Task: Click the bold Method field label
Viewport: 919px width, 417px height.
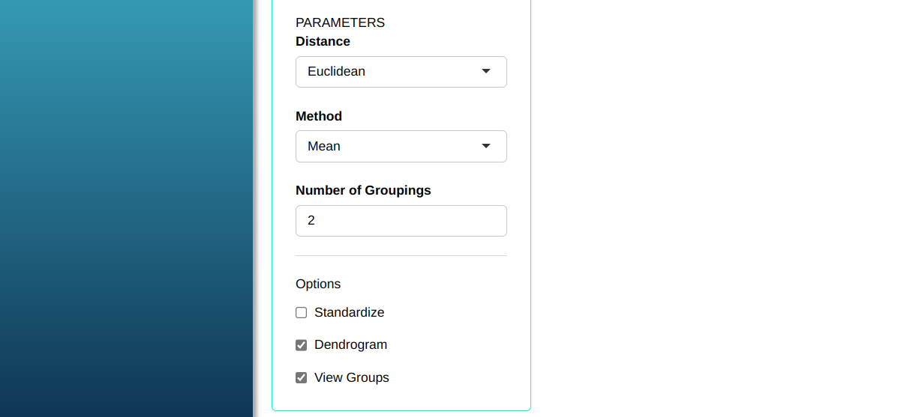Action: pyautogui.click(x=319, y=116)
